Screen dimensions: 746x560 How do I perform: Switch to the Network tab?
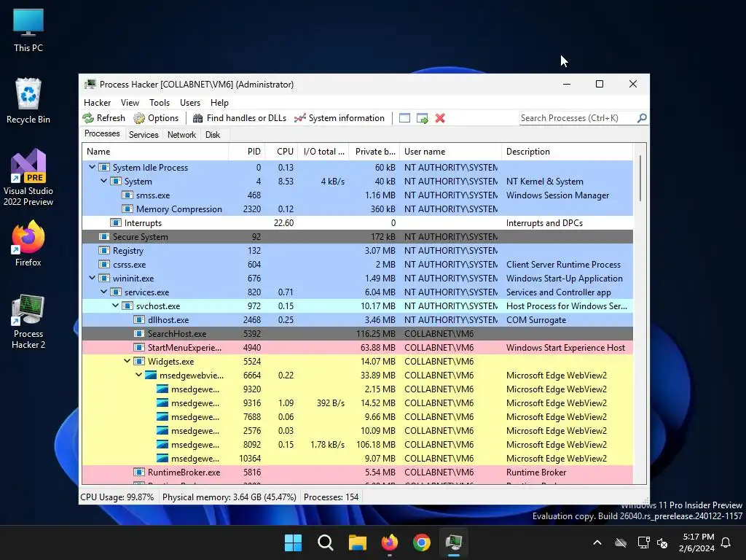tap(181, 135)
